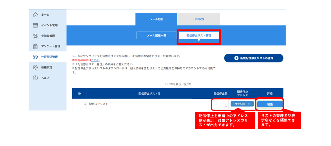Select アンケート管理 menu item
Viewport: 331px width, 146px height.
pos(48,46)
